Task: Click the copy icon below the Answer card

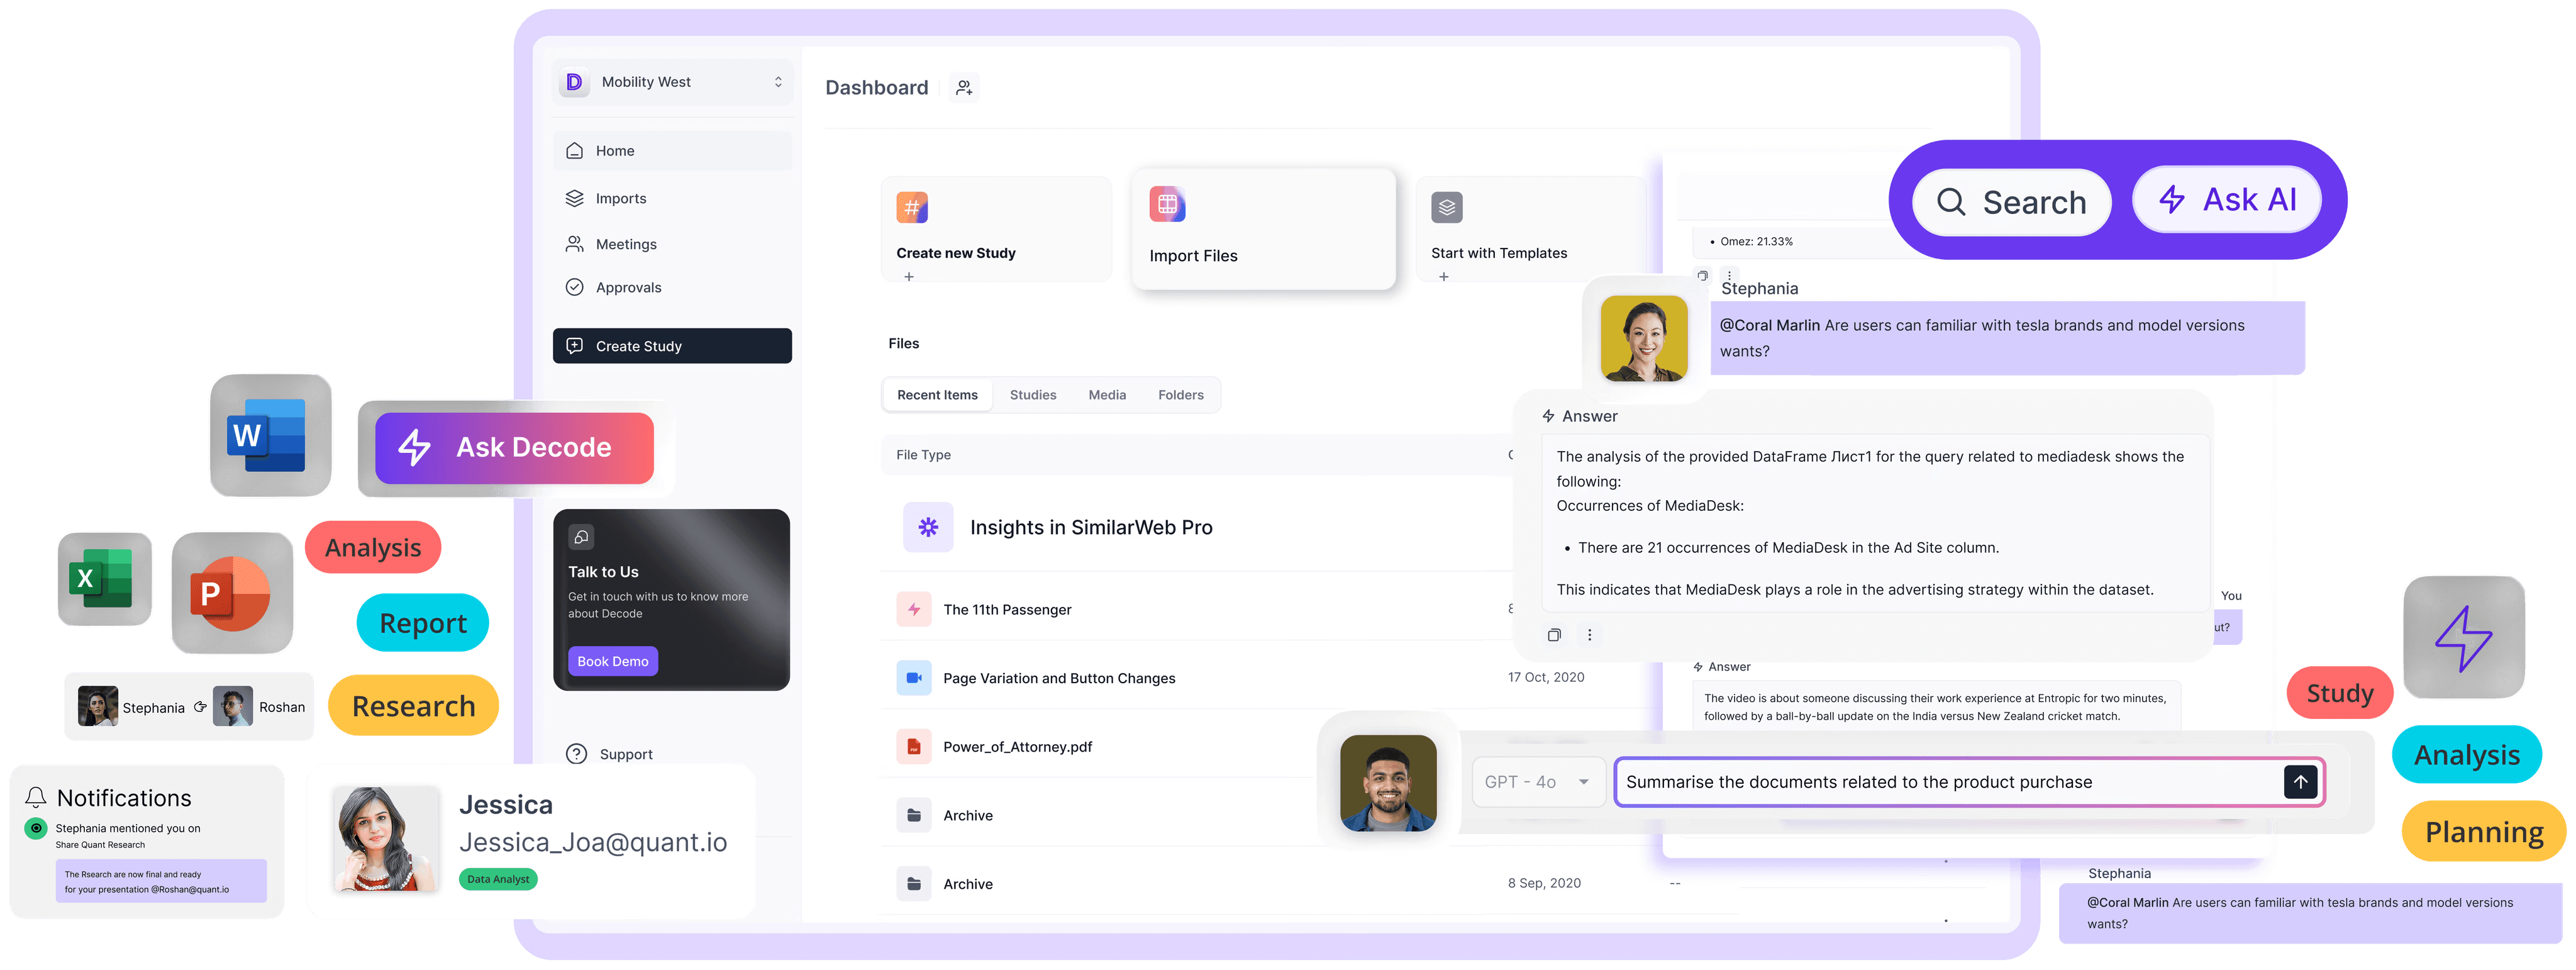Action: 1554,635
